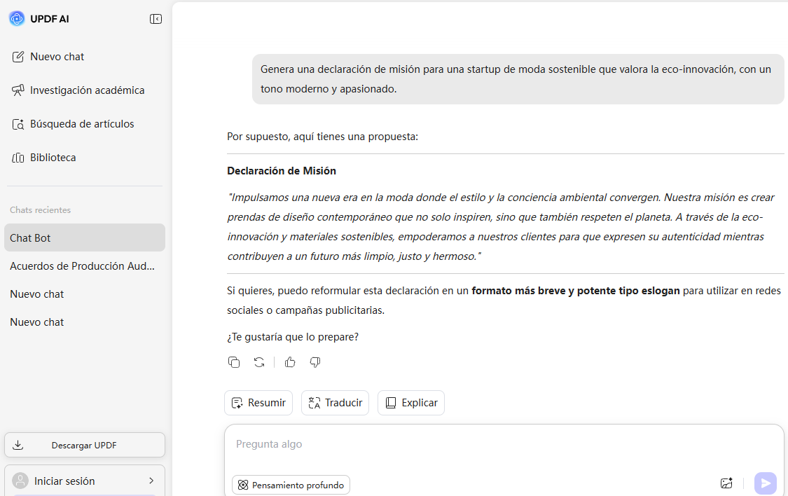788x496 pixels.
Task: Toggle Pensamiento profundo mode
Action: click(291, 485)
